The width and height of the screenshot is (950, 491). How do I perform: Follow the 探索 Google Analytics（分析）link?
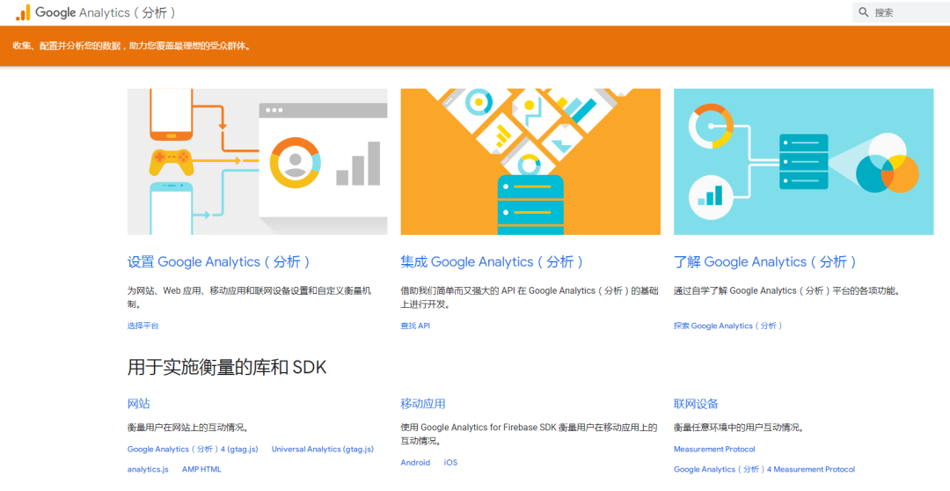click(729, 326)
